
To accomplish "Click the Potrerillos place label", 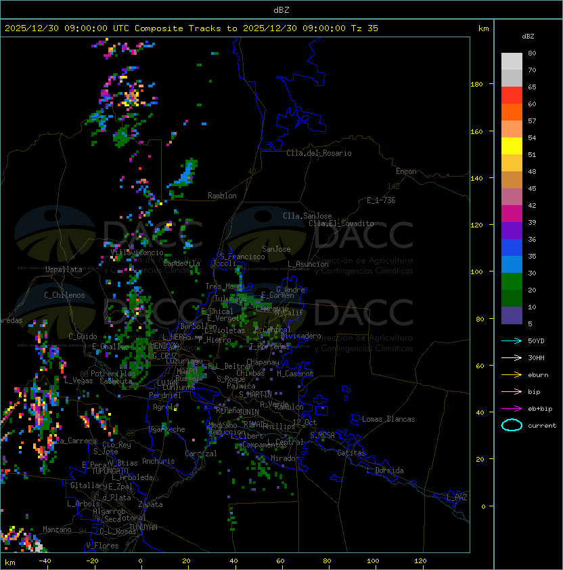I will tap(113, 374).
